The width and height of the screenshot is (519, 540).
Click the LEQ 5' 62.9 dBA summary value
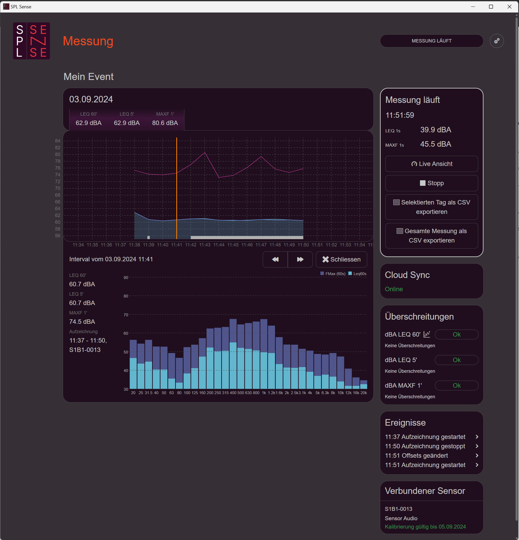(127, 123)
